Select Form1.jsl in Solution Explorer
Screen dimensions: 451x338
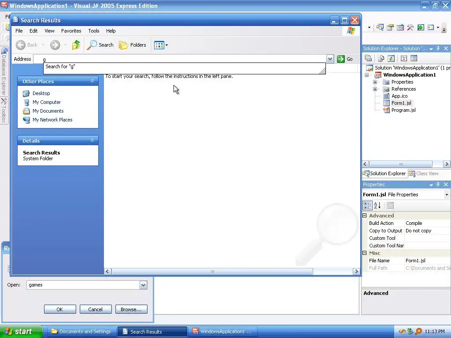(x=401, y=103)
